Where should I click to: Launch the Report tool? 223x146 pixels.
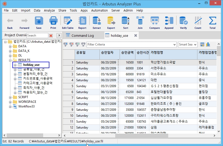[82, 21]
